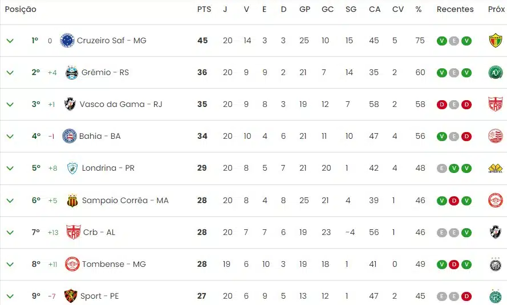Click Tombense's next opponent crest
This screenshot has height=305, width=507.
coord(496,264)
